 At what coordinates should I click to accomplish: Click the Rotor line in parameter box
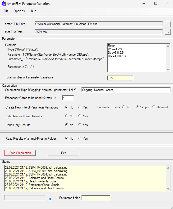[111, 46]
